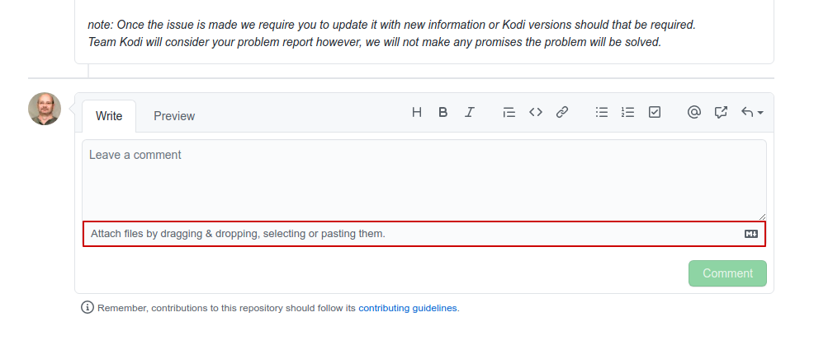Switch to the Write tab
This screenshot has width=814, height=345.
109,116
